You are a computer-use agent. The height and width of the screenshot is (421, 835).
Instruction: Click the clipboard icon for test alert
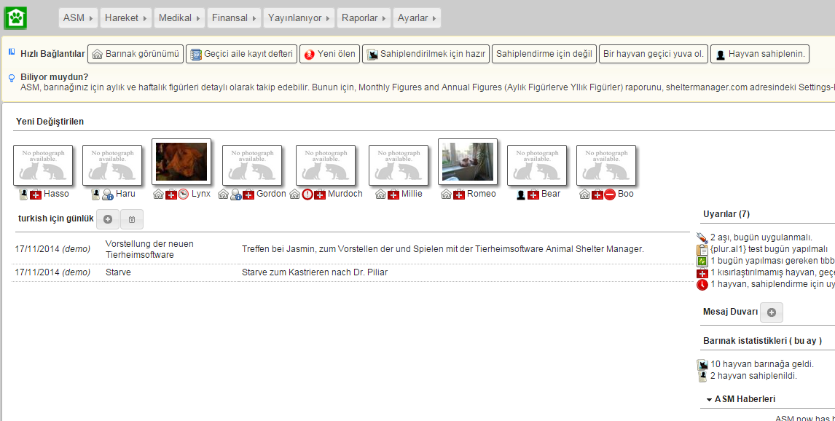tap(702, 250)
